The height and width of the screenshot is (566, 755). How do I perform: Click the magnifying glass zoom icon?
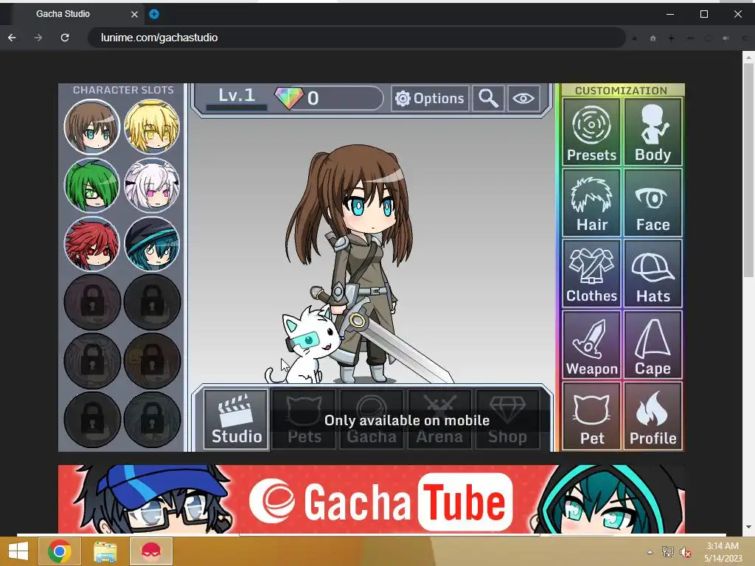pos(488,99)
